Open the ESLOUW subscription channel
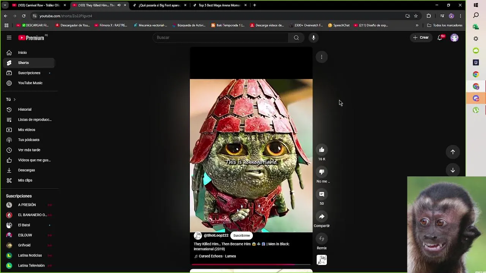486x273 pixels. pyautogui.click(x=29, y=235)
